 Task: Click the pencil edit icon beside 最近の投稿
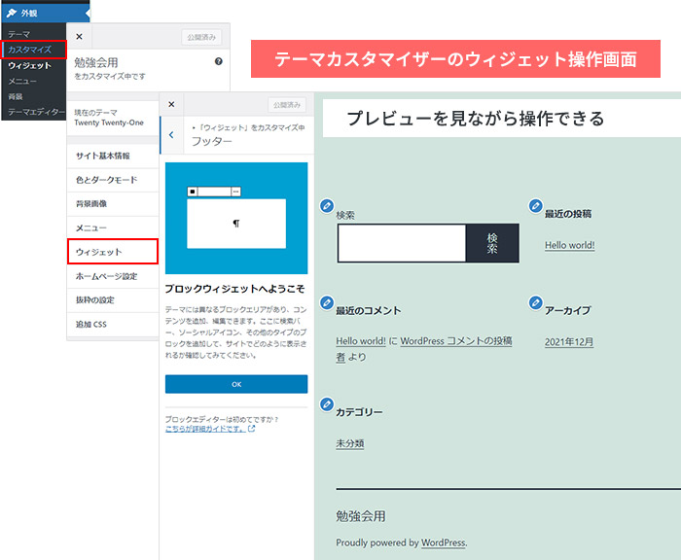pyautogui.click(x=535, y=206)
